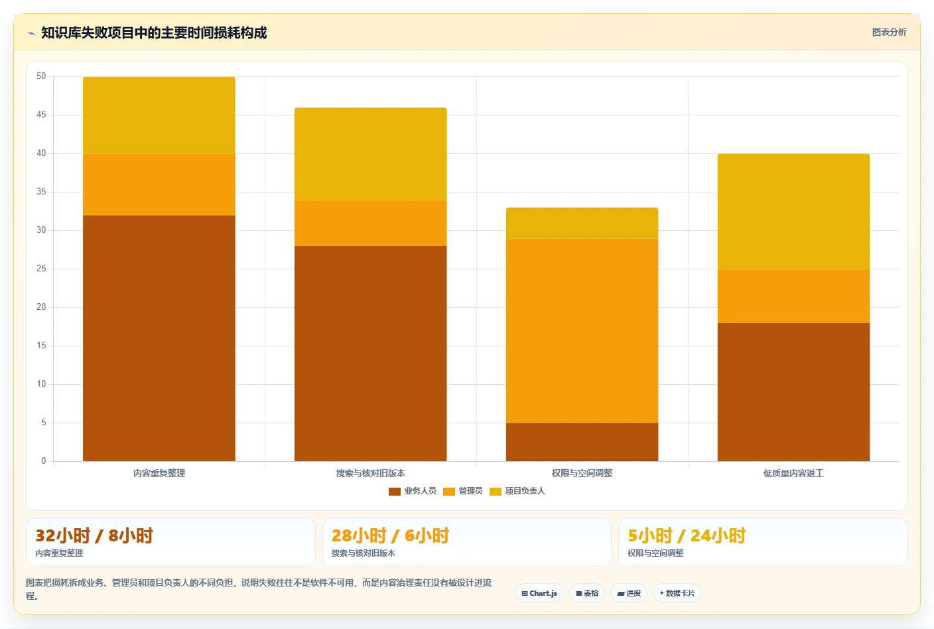Screen dimensions: 934x629
Task: Click the 28小时 / 6小时 stat card
Action: pos(467,542)
